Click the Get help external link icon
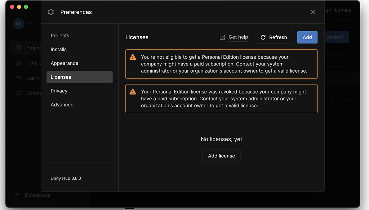This screenshot has height=210, width=369. tap(222, 37)
